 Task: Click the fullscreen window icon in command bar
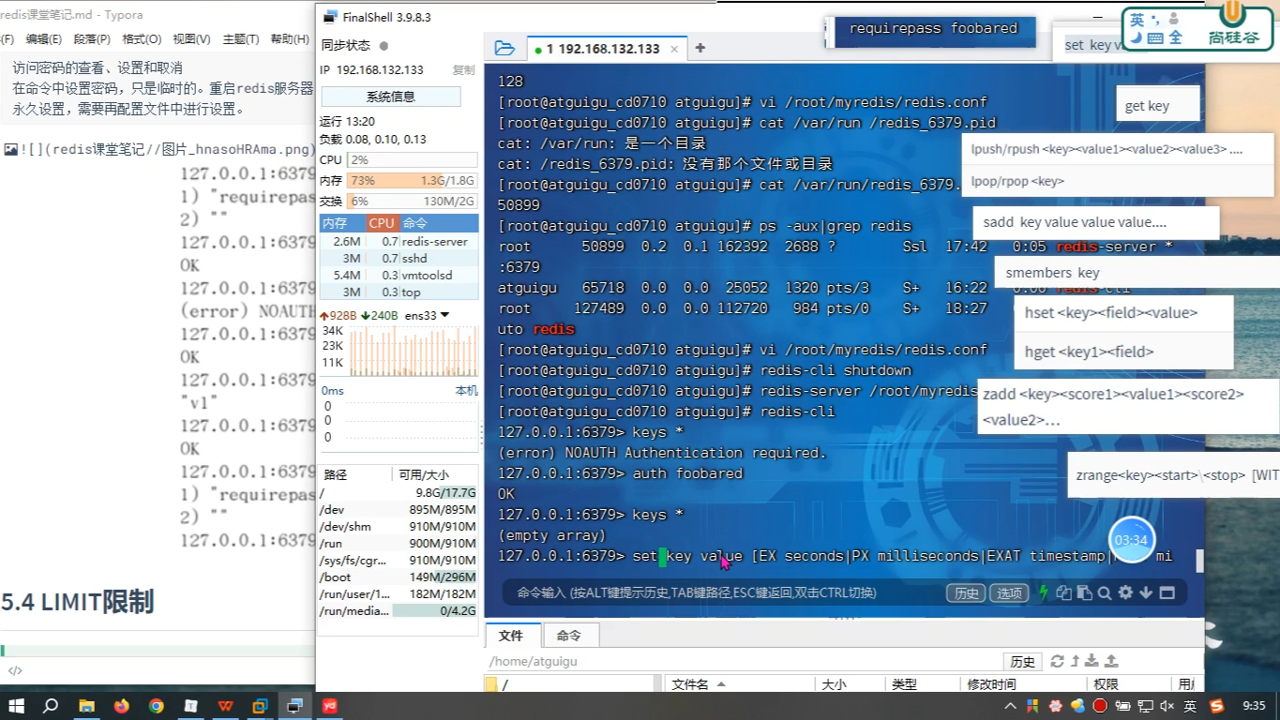coord(1167,592)
